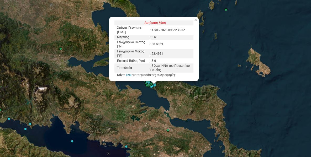Select the green marker on the northwestern mainland hills
The height and width of the screenshot is (157, 311).
pos(61,49)
